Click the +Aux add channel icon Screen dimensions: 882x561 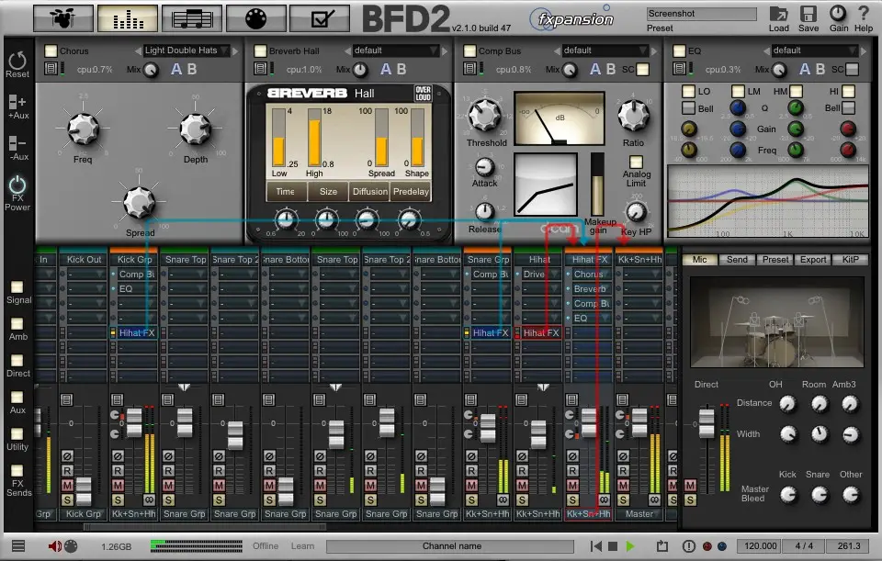pyautogui.click(x=17, y=104)
